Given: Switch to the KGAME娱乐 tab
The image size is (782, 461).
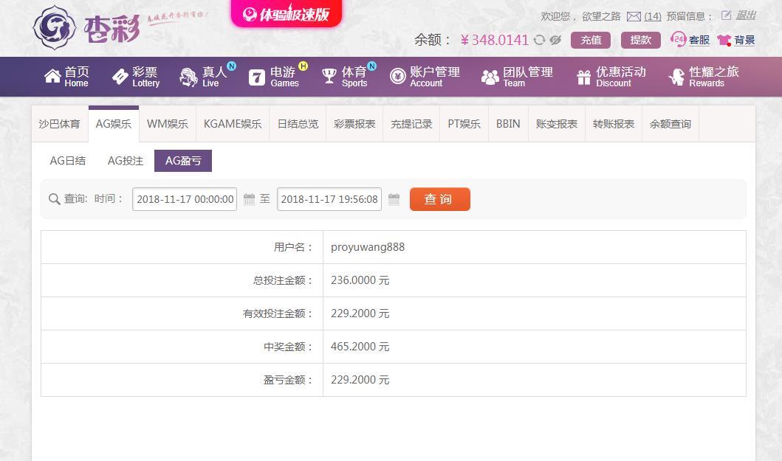Looking at the screenshot, I should 233,124.
